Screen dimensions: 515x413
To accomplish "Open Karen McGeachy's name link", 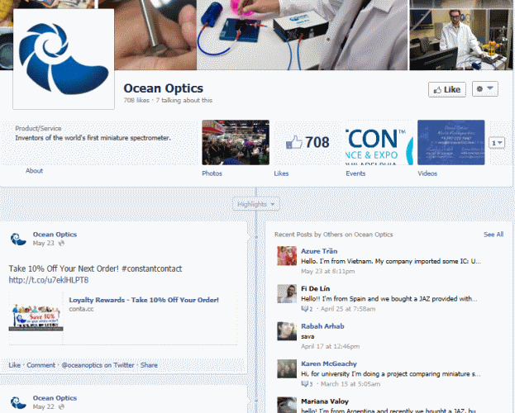I will coord(329,363).
